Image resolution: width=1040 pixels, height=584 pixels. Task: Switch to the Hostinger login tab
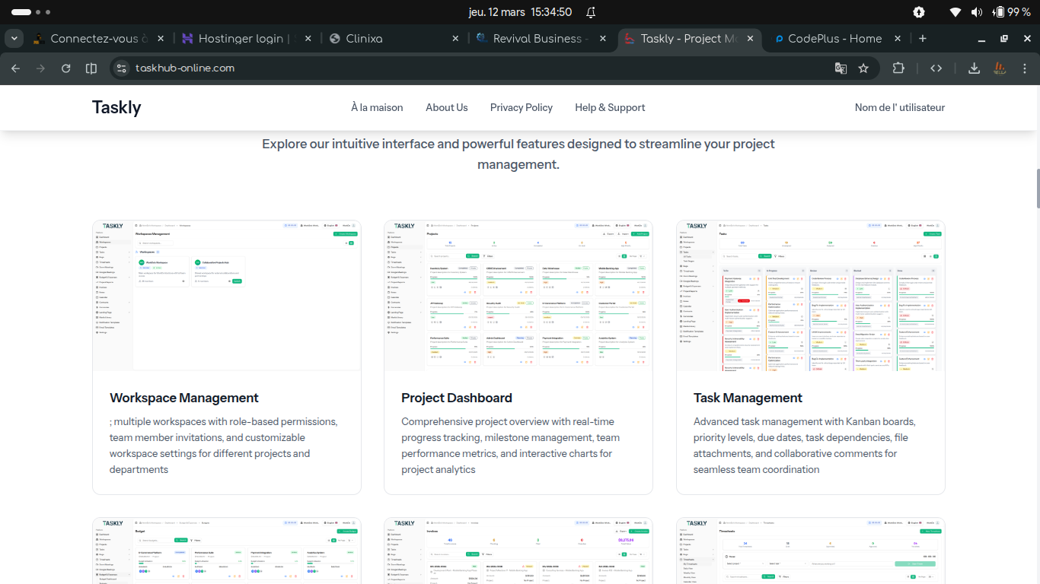tap(240, 39)
